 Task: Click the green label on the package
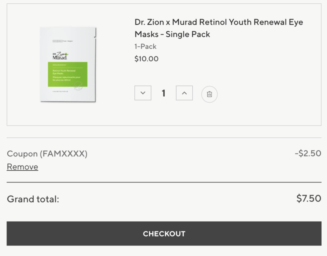click(x=68, y=74)
